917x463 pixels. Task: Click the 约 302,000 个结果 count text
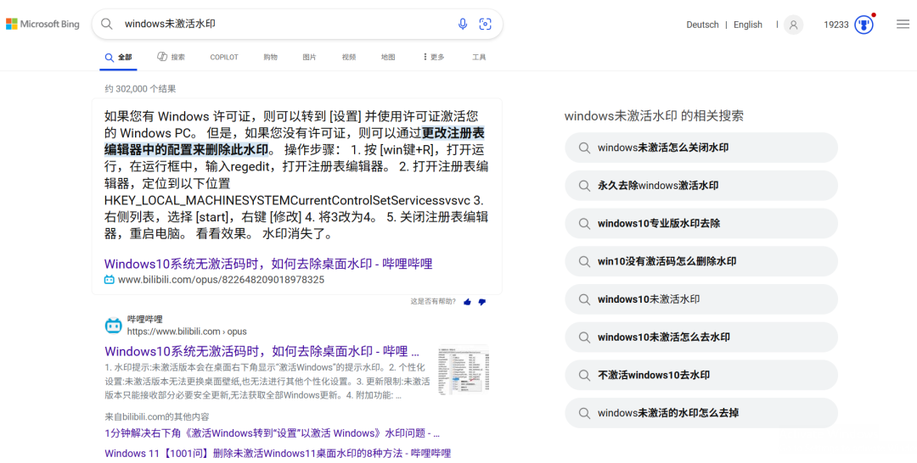click(140, 89)
